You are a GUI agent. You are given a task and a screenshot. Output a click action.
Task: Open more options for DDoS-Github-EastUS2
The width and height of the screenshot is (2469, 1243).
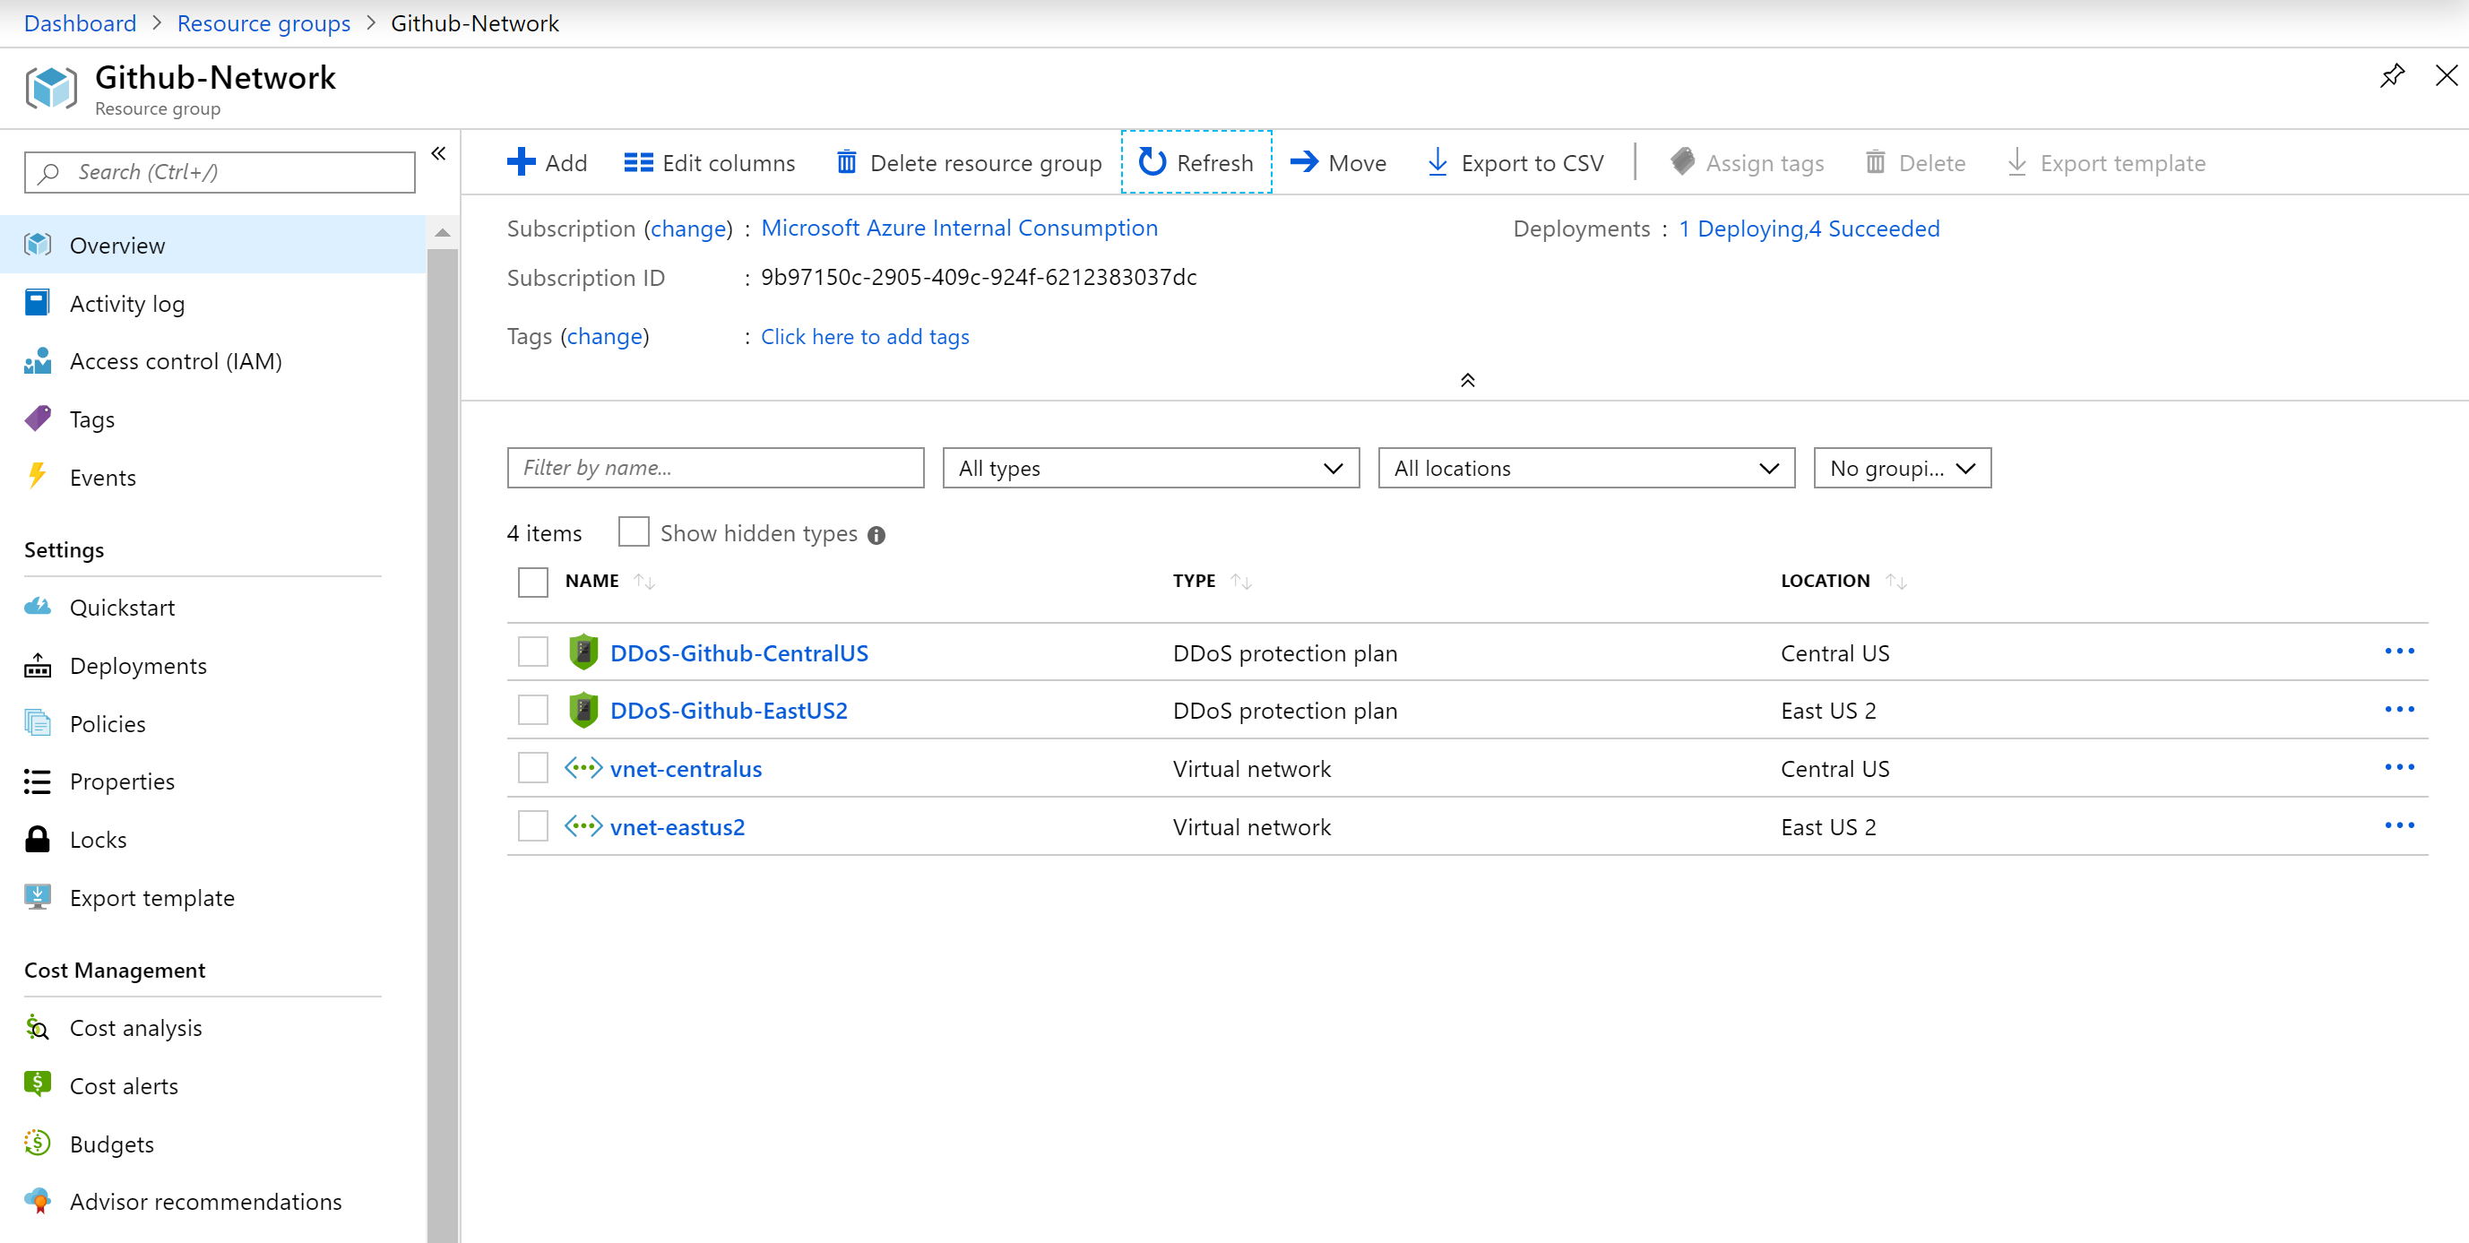2399,709
